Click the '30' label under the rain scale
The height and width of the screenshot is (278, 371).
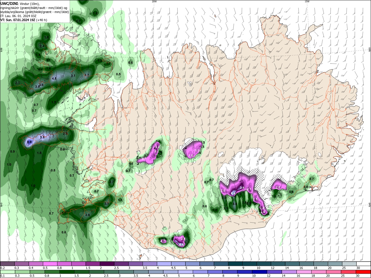coord(358,276)
